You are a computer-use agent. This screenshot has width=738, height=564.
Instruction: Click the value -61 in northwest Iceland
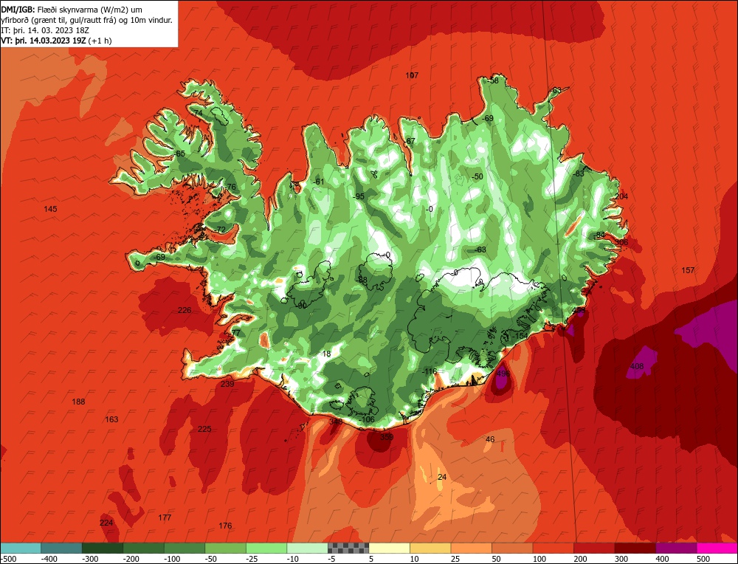[319, 182]
